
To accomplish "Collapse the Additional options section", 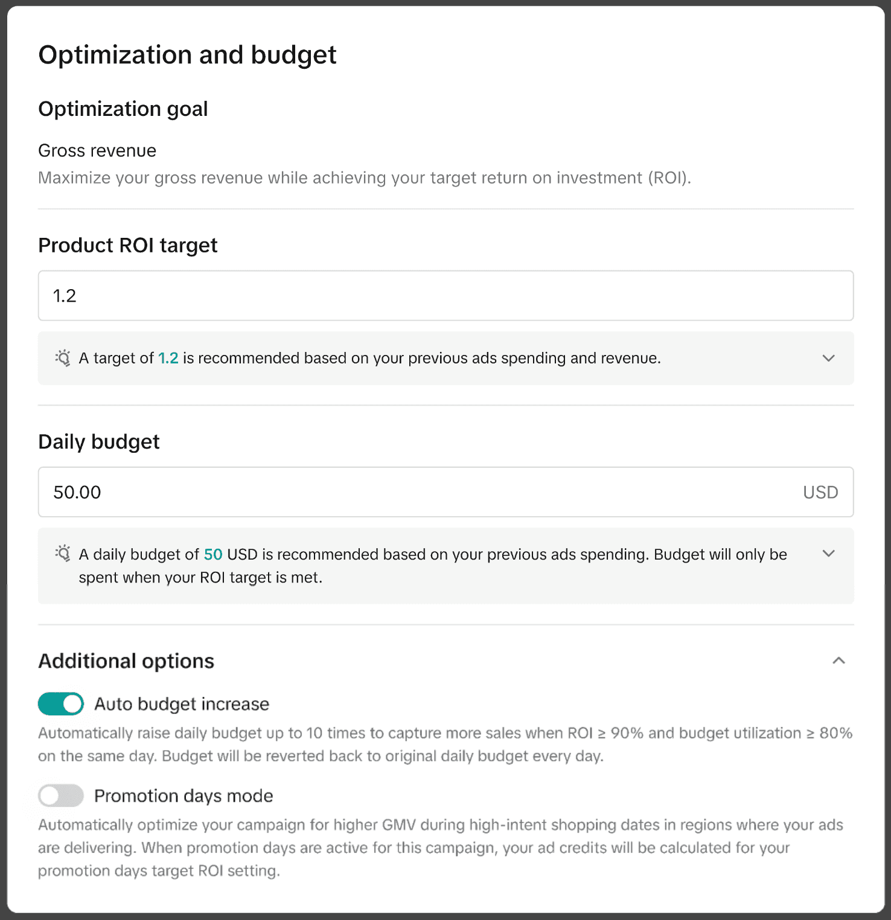I will (x=838, y=661).
